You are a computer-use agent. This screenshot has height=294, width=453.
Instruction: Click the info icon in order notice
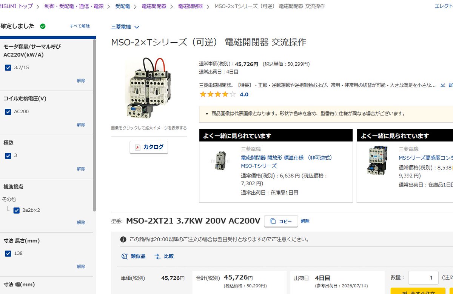123,239
